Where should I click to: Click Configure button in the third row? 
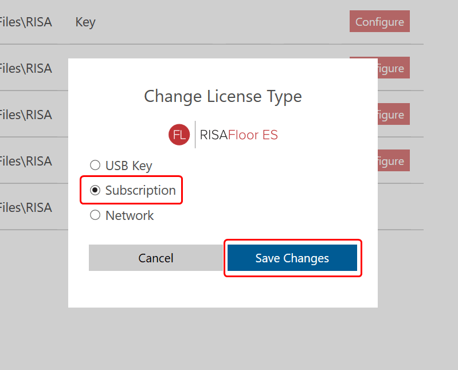pyautogui.click(x=393, y=115)
